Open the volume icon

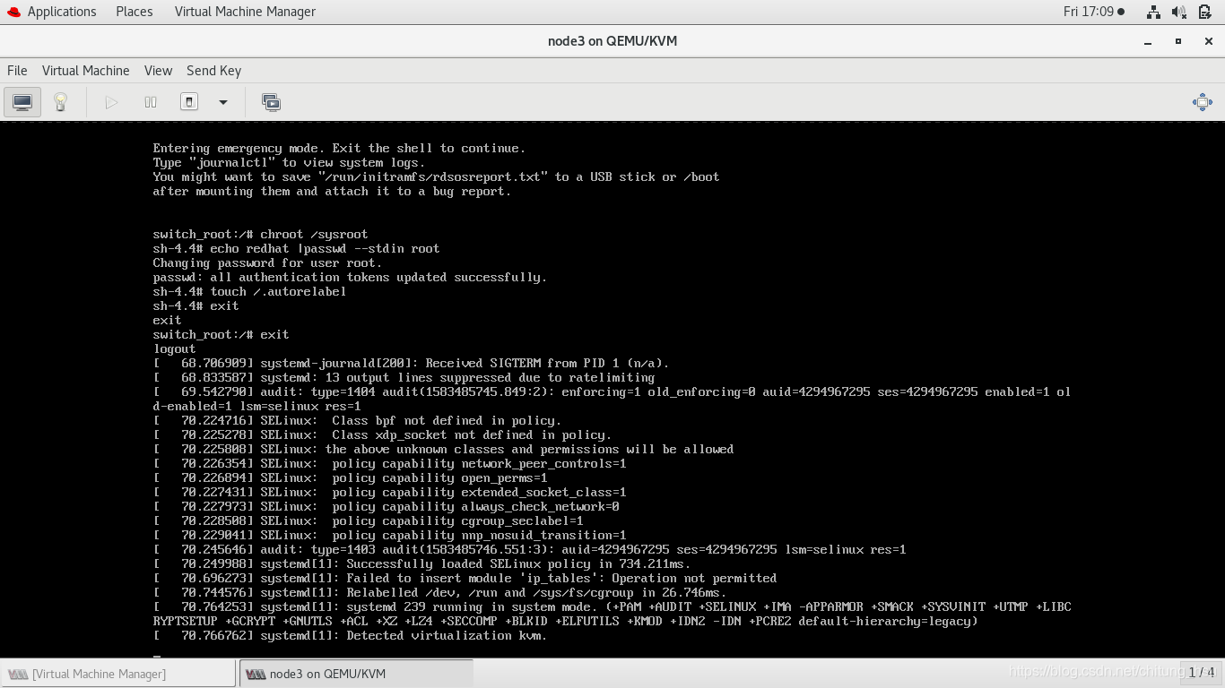click(x=1179, y=12)
